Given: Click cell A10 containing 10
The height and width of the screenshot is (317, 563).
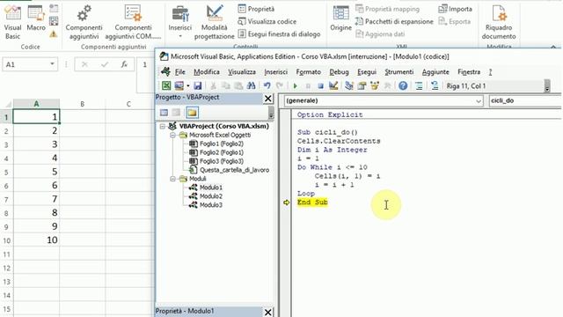Looking at the screenshot, I should point(36,240).
